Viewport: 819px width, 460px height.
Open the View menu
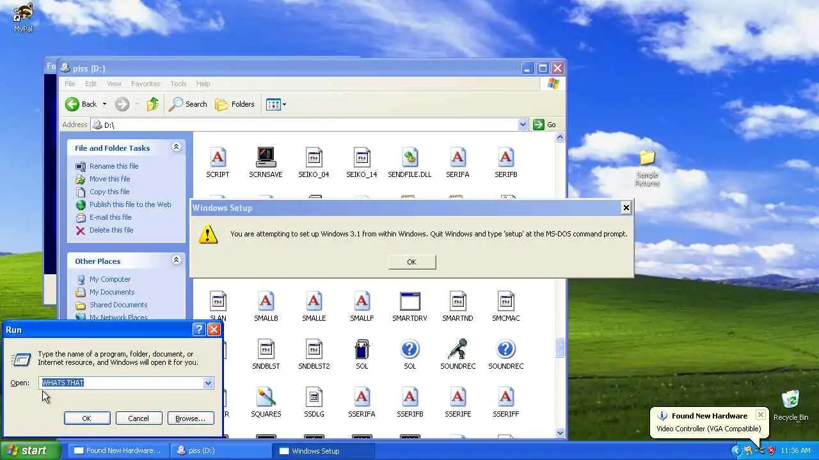114,84
